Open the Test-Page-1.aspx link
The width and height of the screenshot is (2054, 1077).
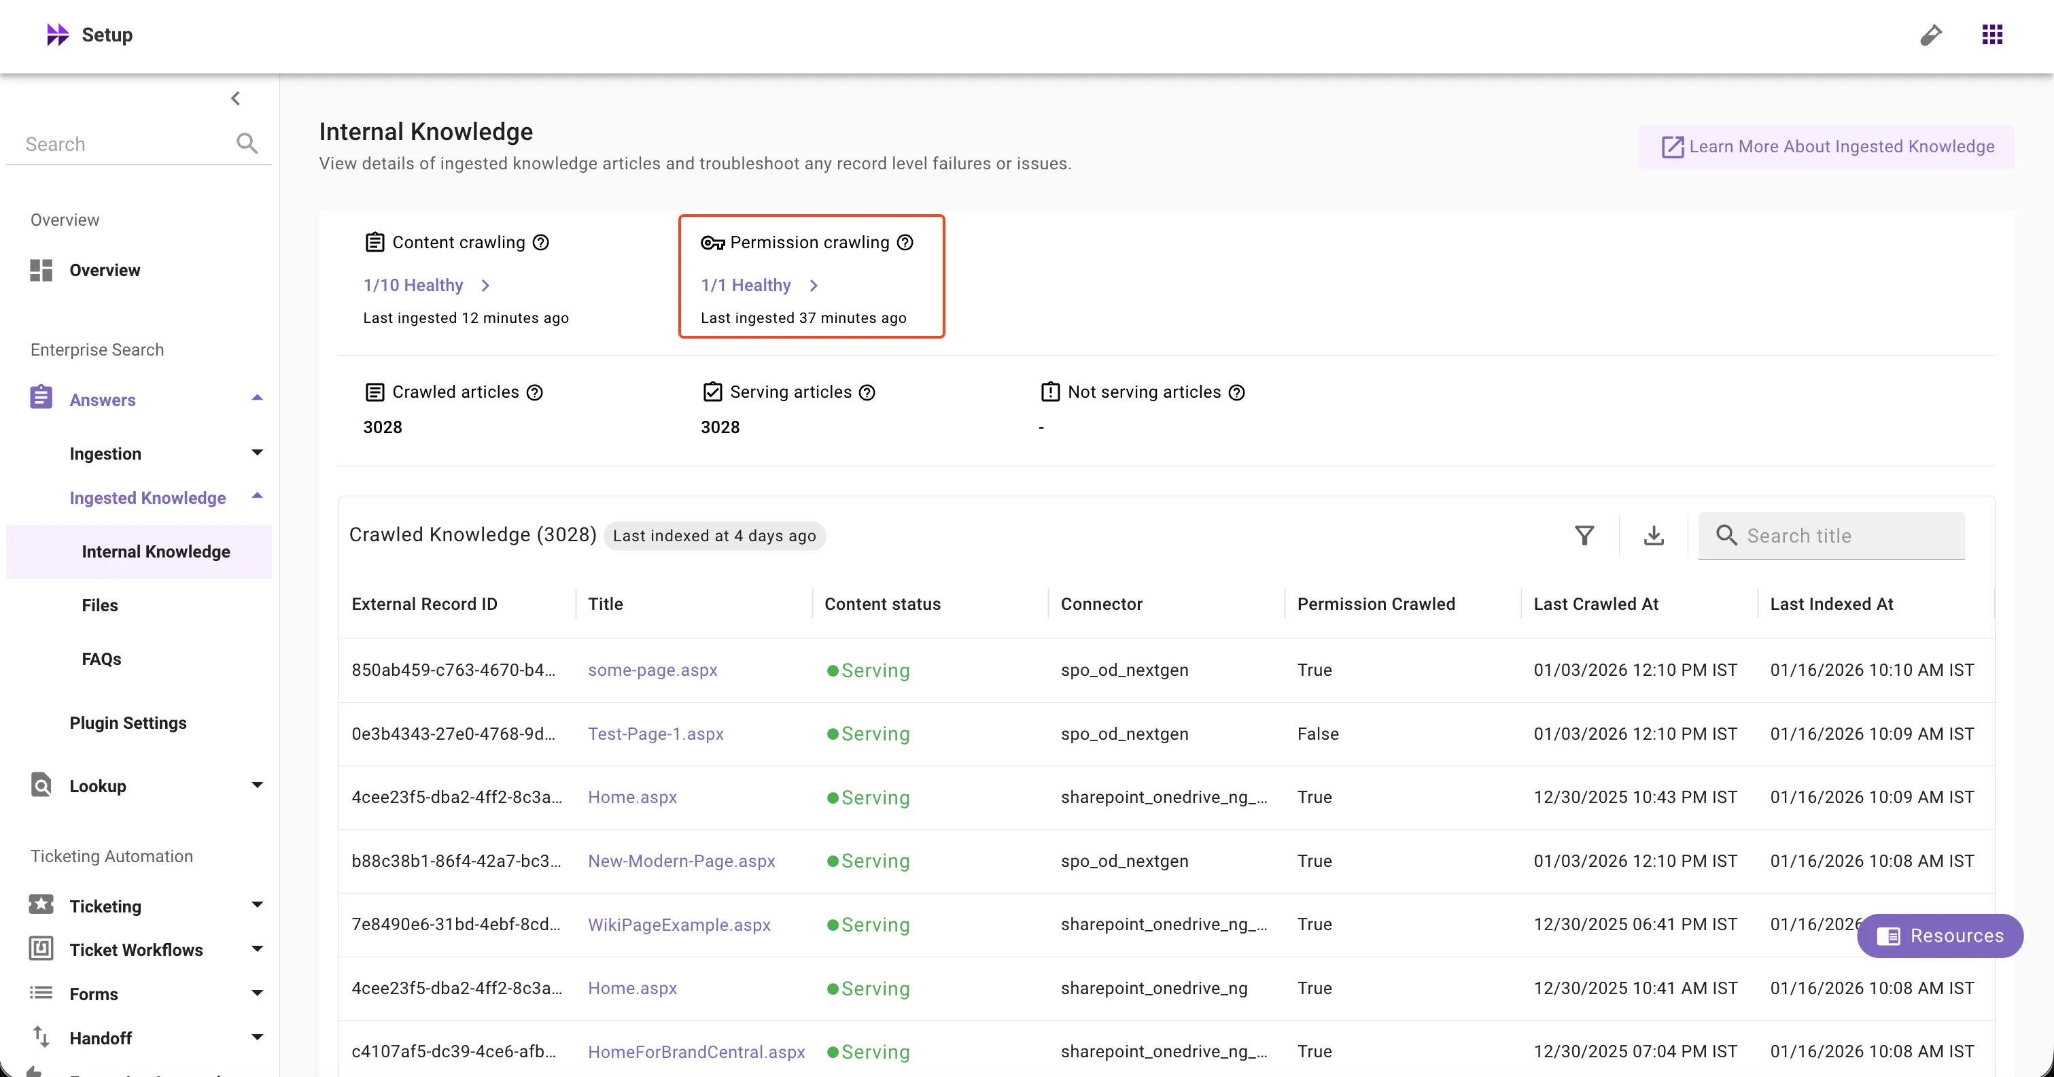click(x=655, y=734)
